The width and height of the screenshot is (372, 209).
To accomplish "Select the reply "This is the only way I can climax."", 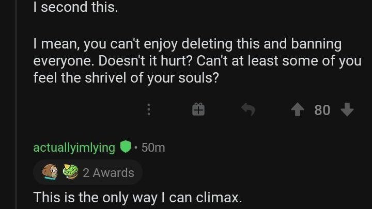I will pos(137,197).
